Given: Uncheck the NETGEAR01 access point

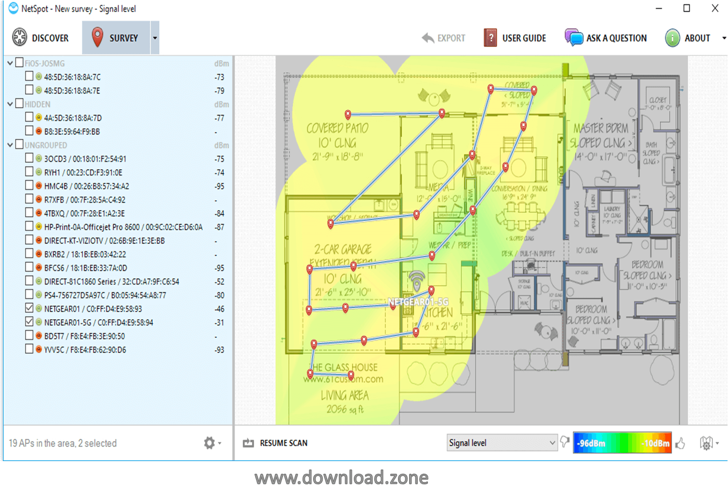Looking at the screenshot, I should click(29, 308).
